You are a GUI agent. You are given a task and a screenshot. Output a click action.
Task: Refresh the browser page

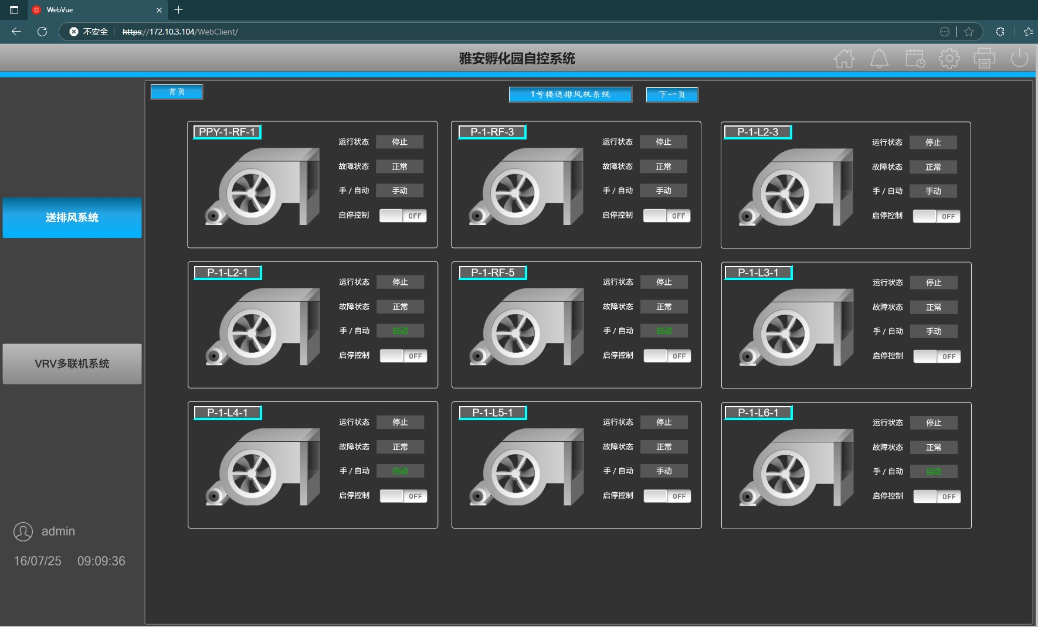pyautogui.click(x=42, y=32)
